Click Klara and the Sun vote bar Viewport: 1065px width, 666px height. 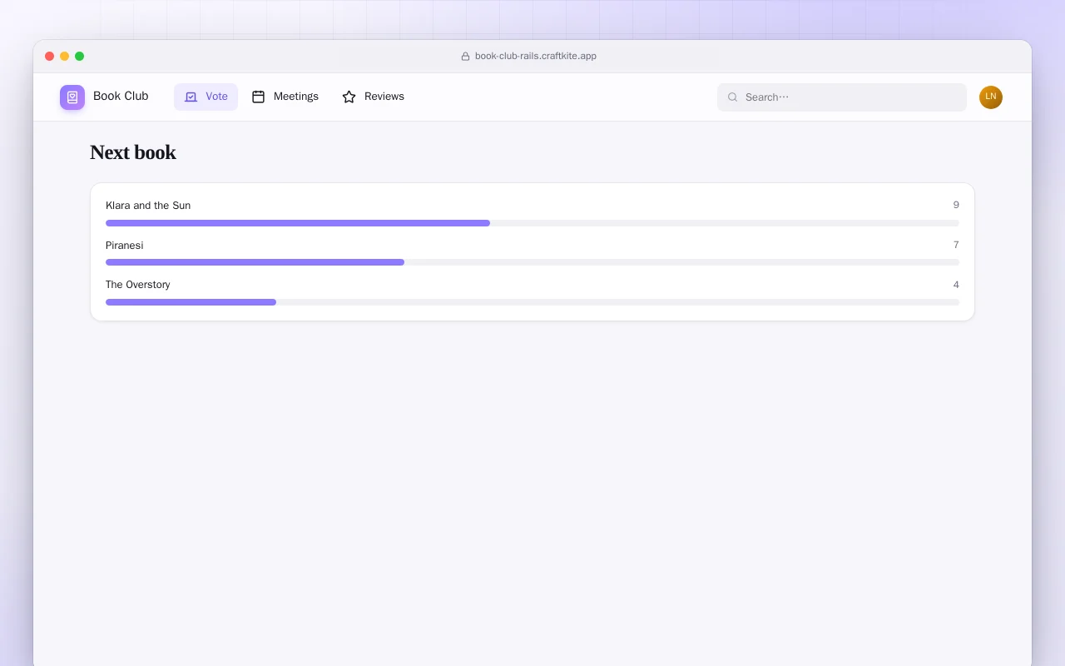click(x=532, y=223)
